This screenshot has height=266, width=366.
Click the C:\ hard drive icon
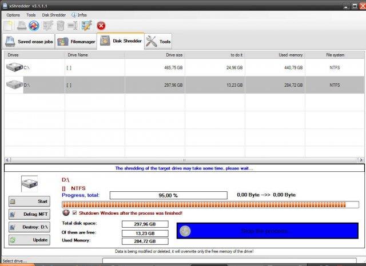[14, 67]
